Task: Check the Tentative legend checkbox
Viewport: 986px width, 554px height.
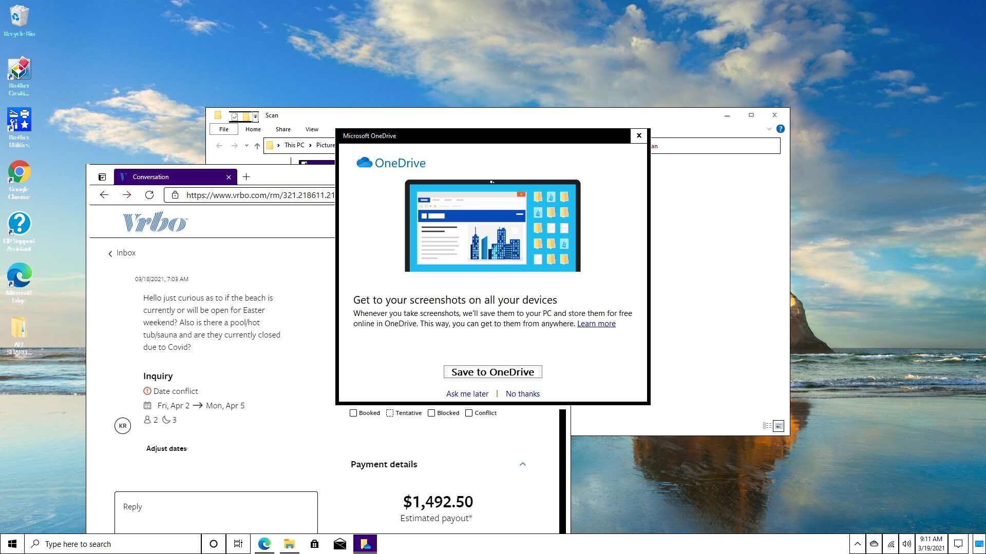Action: tap(390, 413)
